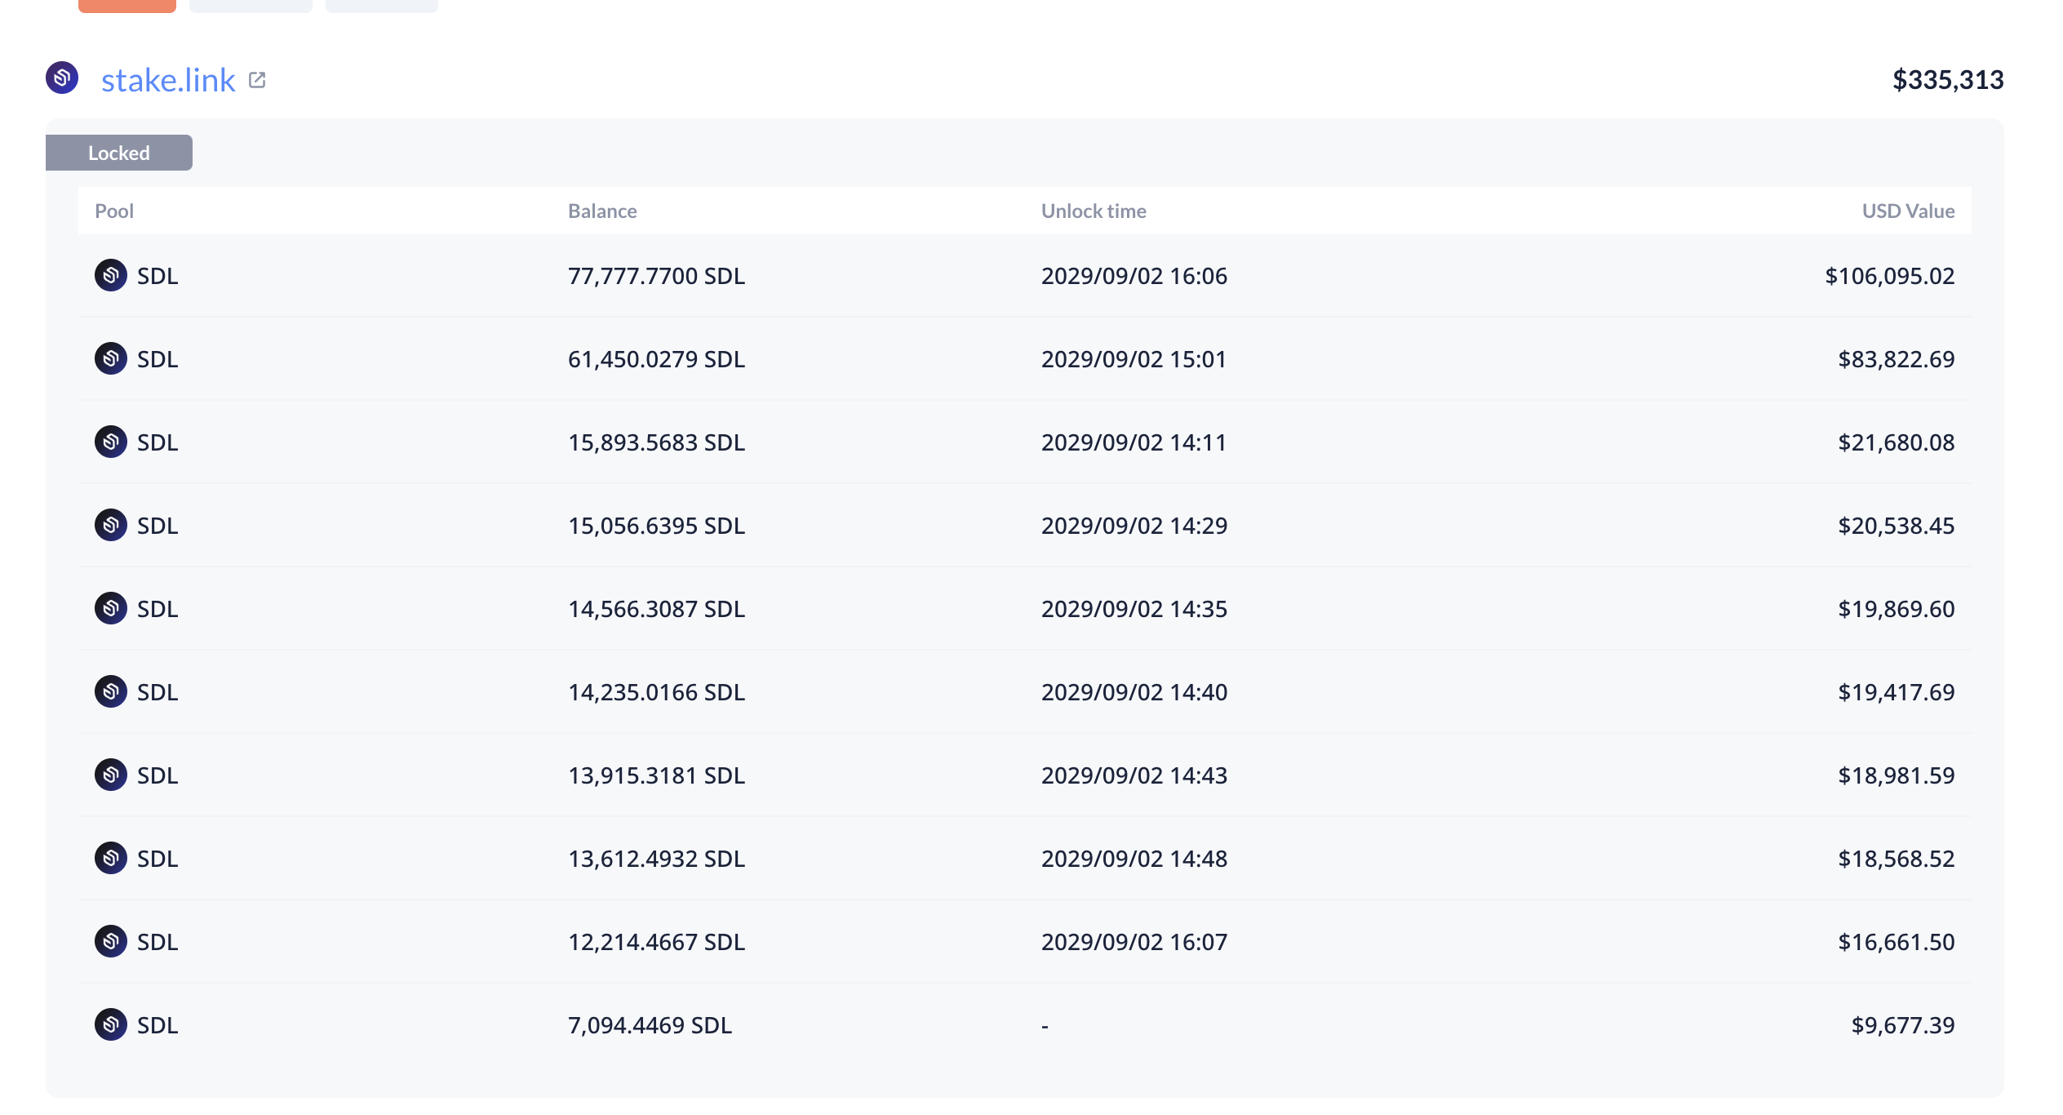This screenshot has height=1115, width=2063.
Task: Select the orange active tab at top
Action: coord(127,6)
